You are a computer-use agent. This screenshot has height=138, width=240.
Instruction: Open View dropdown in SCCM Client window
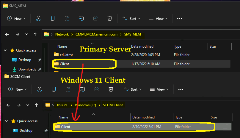[159, 89]
